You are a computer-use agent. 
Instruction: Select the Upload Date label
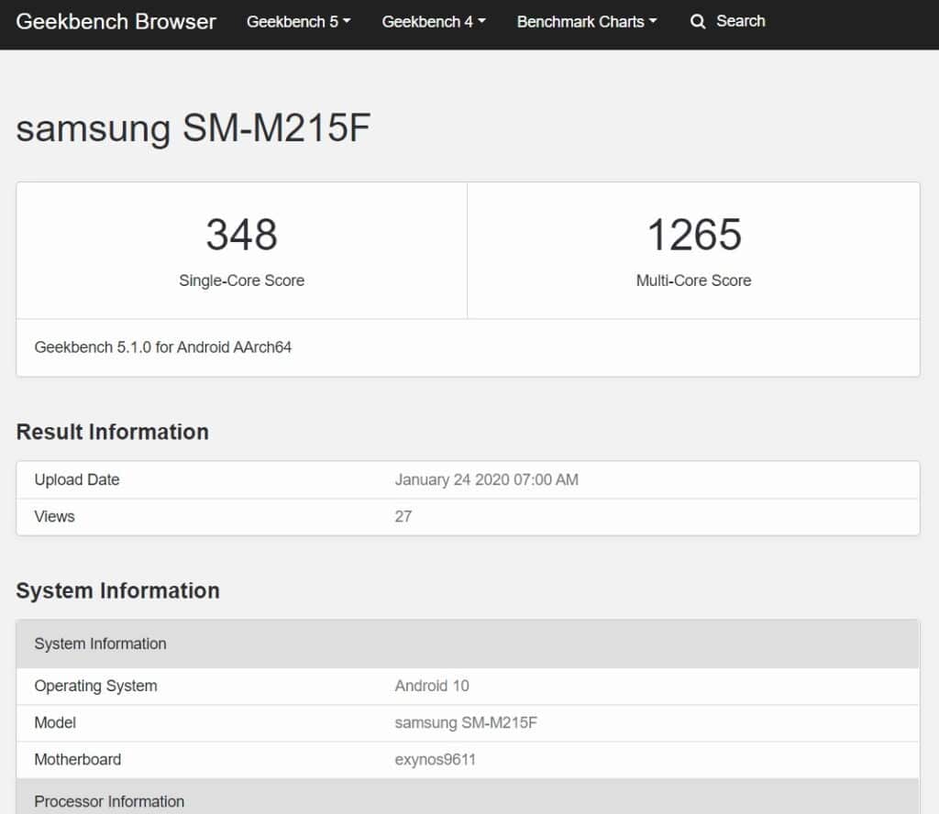77,479
